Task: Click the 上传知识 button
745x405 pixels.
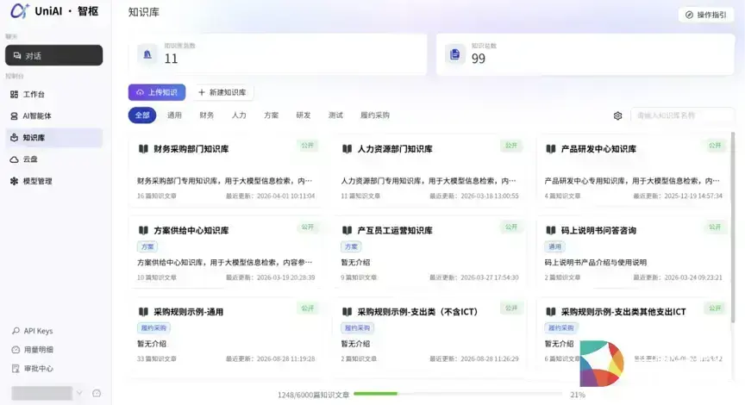Action: (x=157, y=92)
